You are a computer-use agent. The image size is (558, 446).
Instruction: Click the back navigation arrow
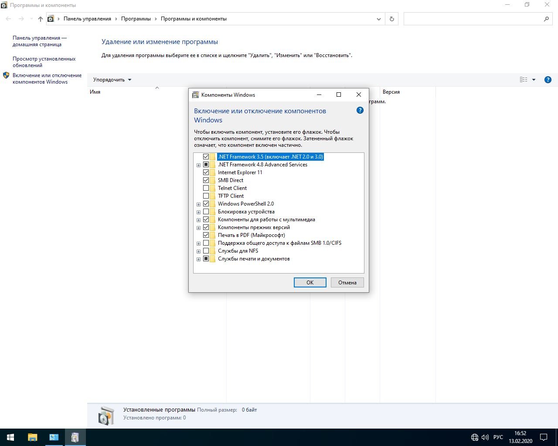[x=9, y=19]
